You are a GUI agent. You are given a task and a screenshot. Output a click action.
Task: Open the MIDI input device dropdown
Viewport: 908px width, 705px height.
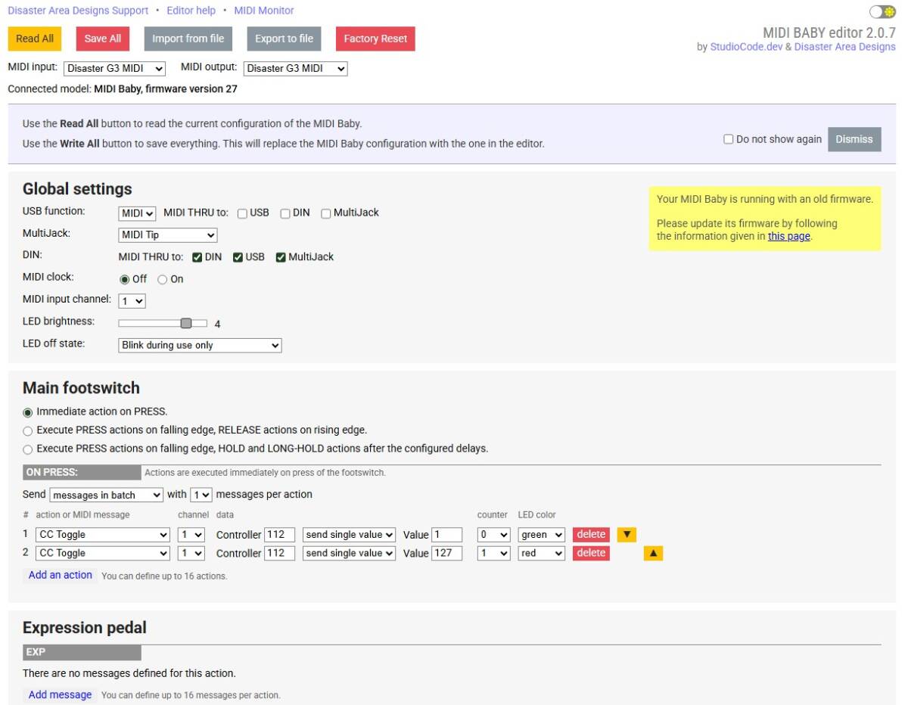(114, 68)
